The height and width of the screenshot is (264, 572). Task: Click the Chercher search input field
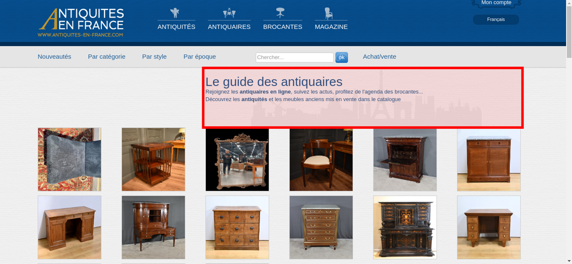[294, 57]
